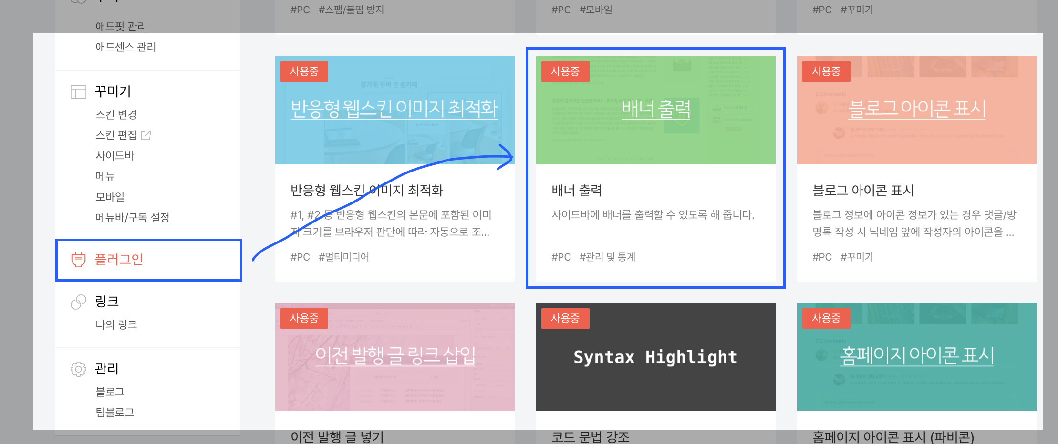Open 블로그 under 관리

click(x=110, y=392)
